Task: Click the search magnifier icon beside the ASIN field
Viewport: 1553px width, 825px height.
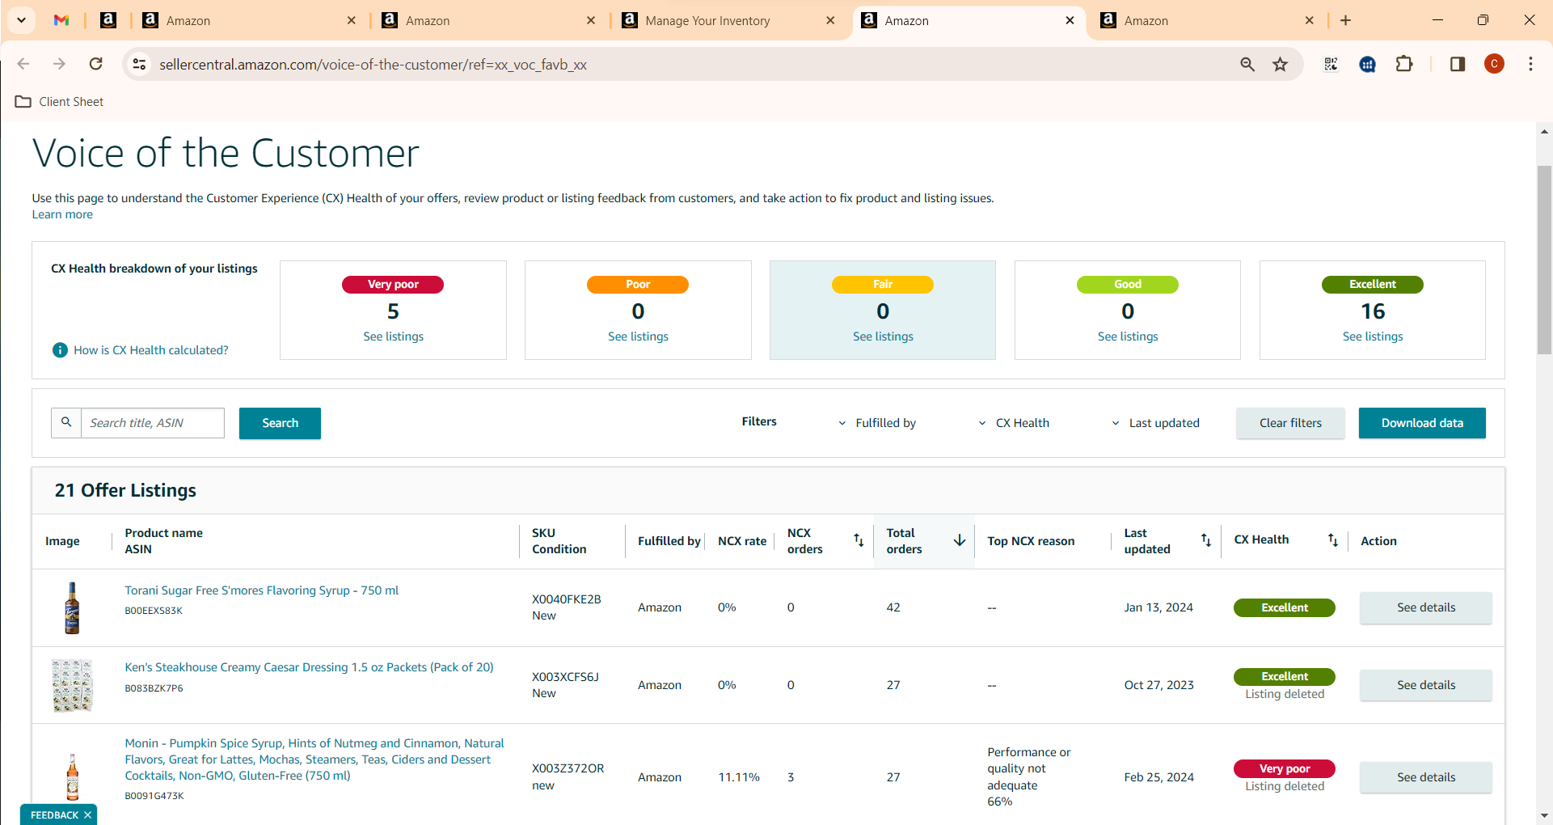Action: point(66,422)
